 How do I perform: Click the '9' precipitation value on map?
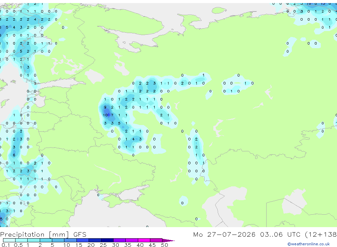(x=105, y=107)
